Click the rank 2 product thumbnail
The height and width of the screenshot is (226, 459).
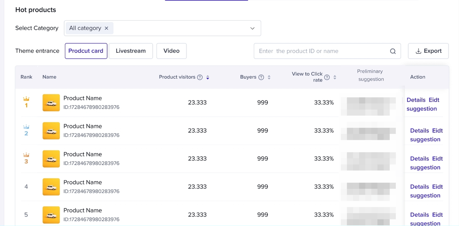click(51, 131)
